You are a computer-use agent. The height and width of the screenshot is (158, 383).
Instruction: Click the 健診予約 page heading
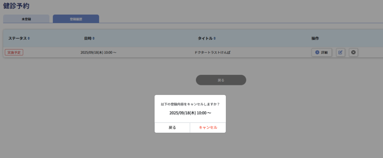[x=16, y=6]
